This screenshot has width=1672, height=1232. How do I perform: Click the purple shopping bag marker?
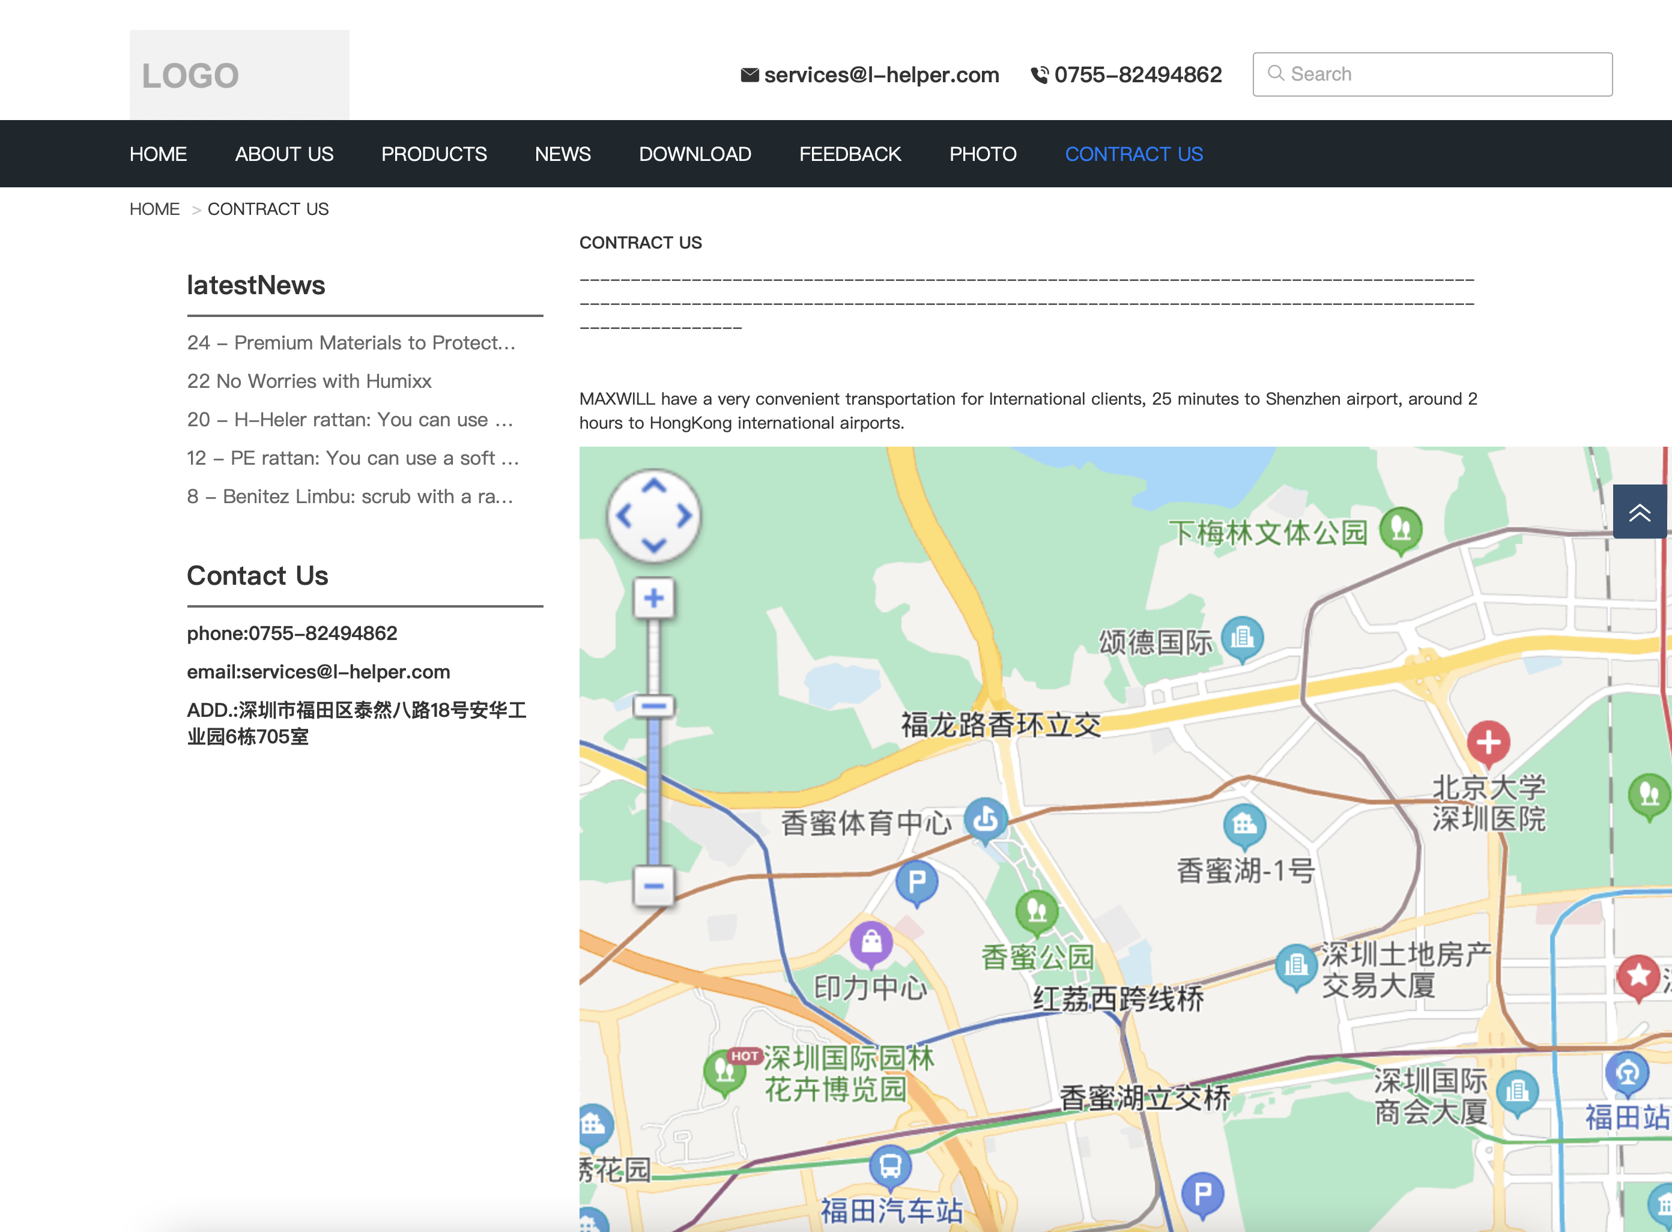[871, 943]
